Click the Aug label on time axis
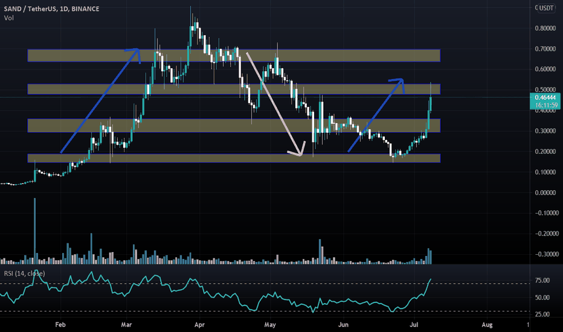Screen dimensions: 563x332 coord(487,325)
